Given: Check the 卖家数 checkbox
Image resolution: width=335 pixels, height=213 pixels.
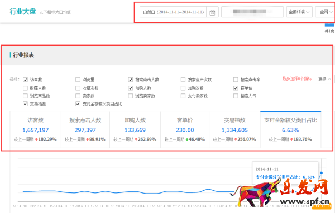Looking at the screenshot, I should click(78, 96).
